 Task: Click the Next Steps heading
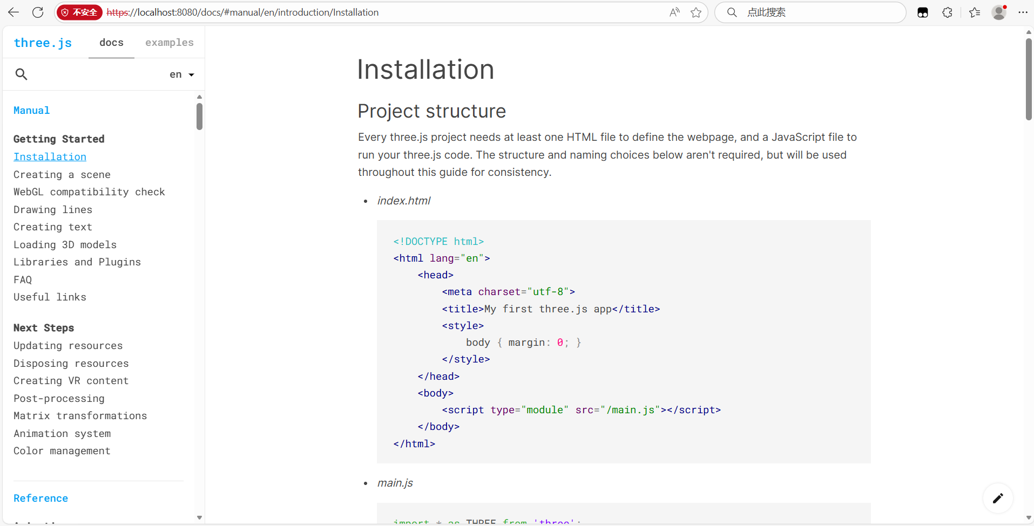point(44,328)
